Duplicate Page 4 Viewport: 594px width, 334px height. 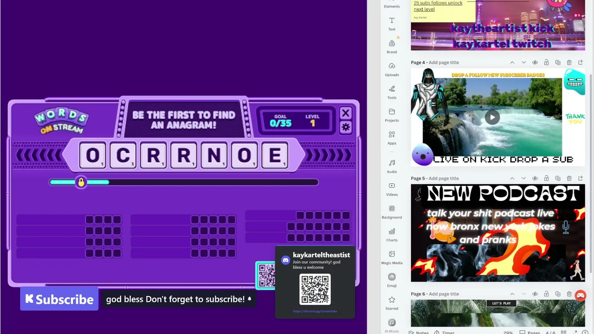[x=558, y=62]
